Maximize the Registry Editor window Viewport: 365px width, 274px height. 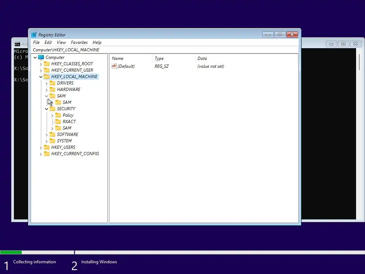pyautogui.click(x=280, y=35)
